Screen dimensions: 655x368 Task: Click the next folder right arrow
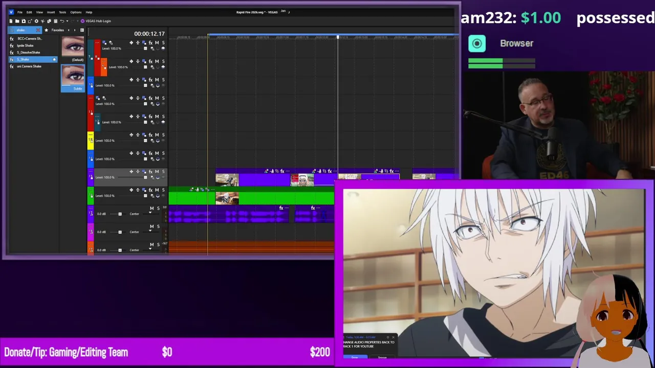[x=75, y=30]
